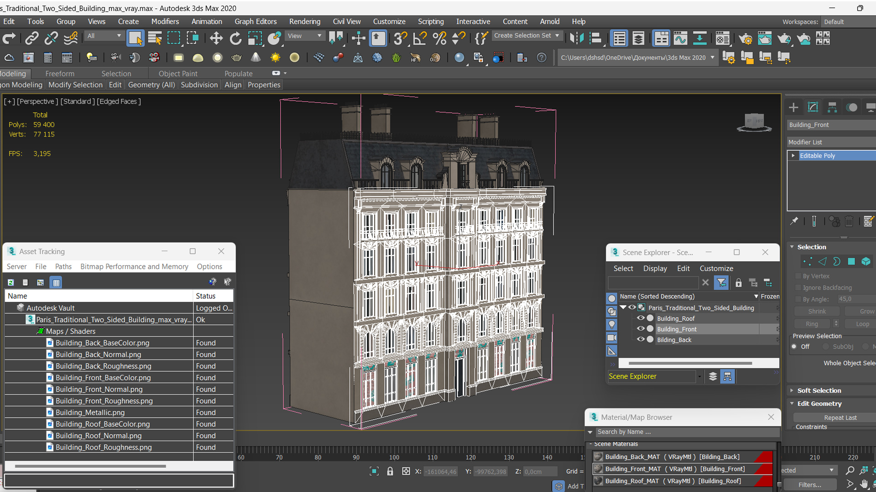
Task: Click the Mirror tool icon
Action: pos(576,38)
